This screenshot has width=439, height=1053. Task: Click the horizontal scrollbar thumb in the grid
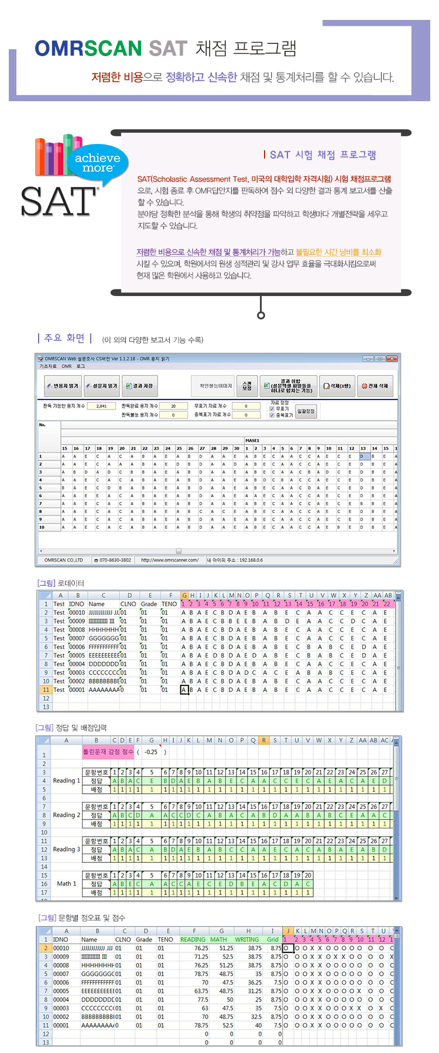179,550
